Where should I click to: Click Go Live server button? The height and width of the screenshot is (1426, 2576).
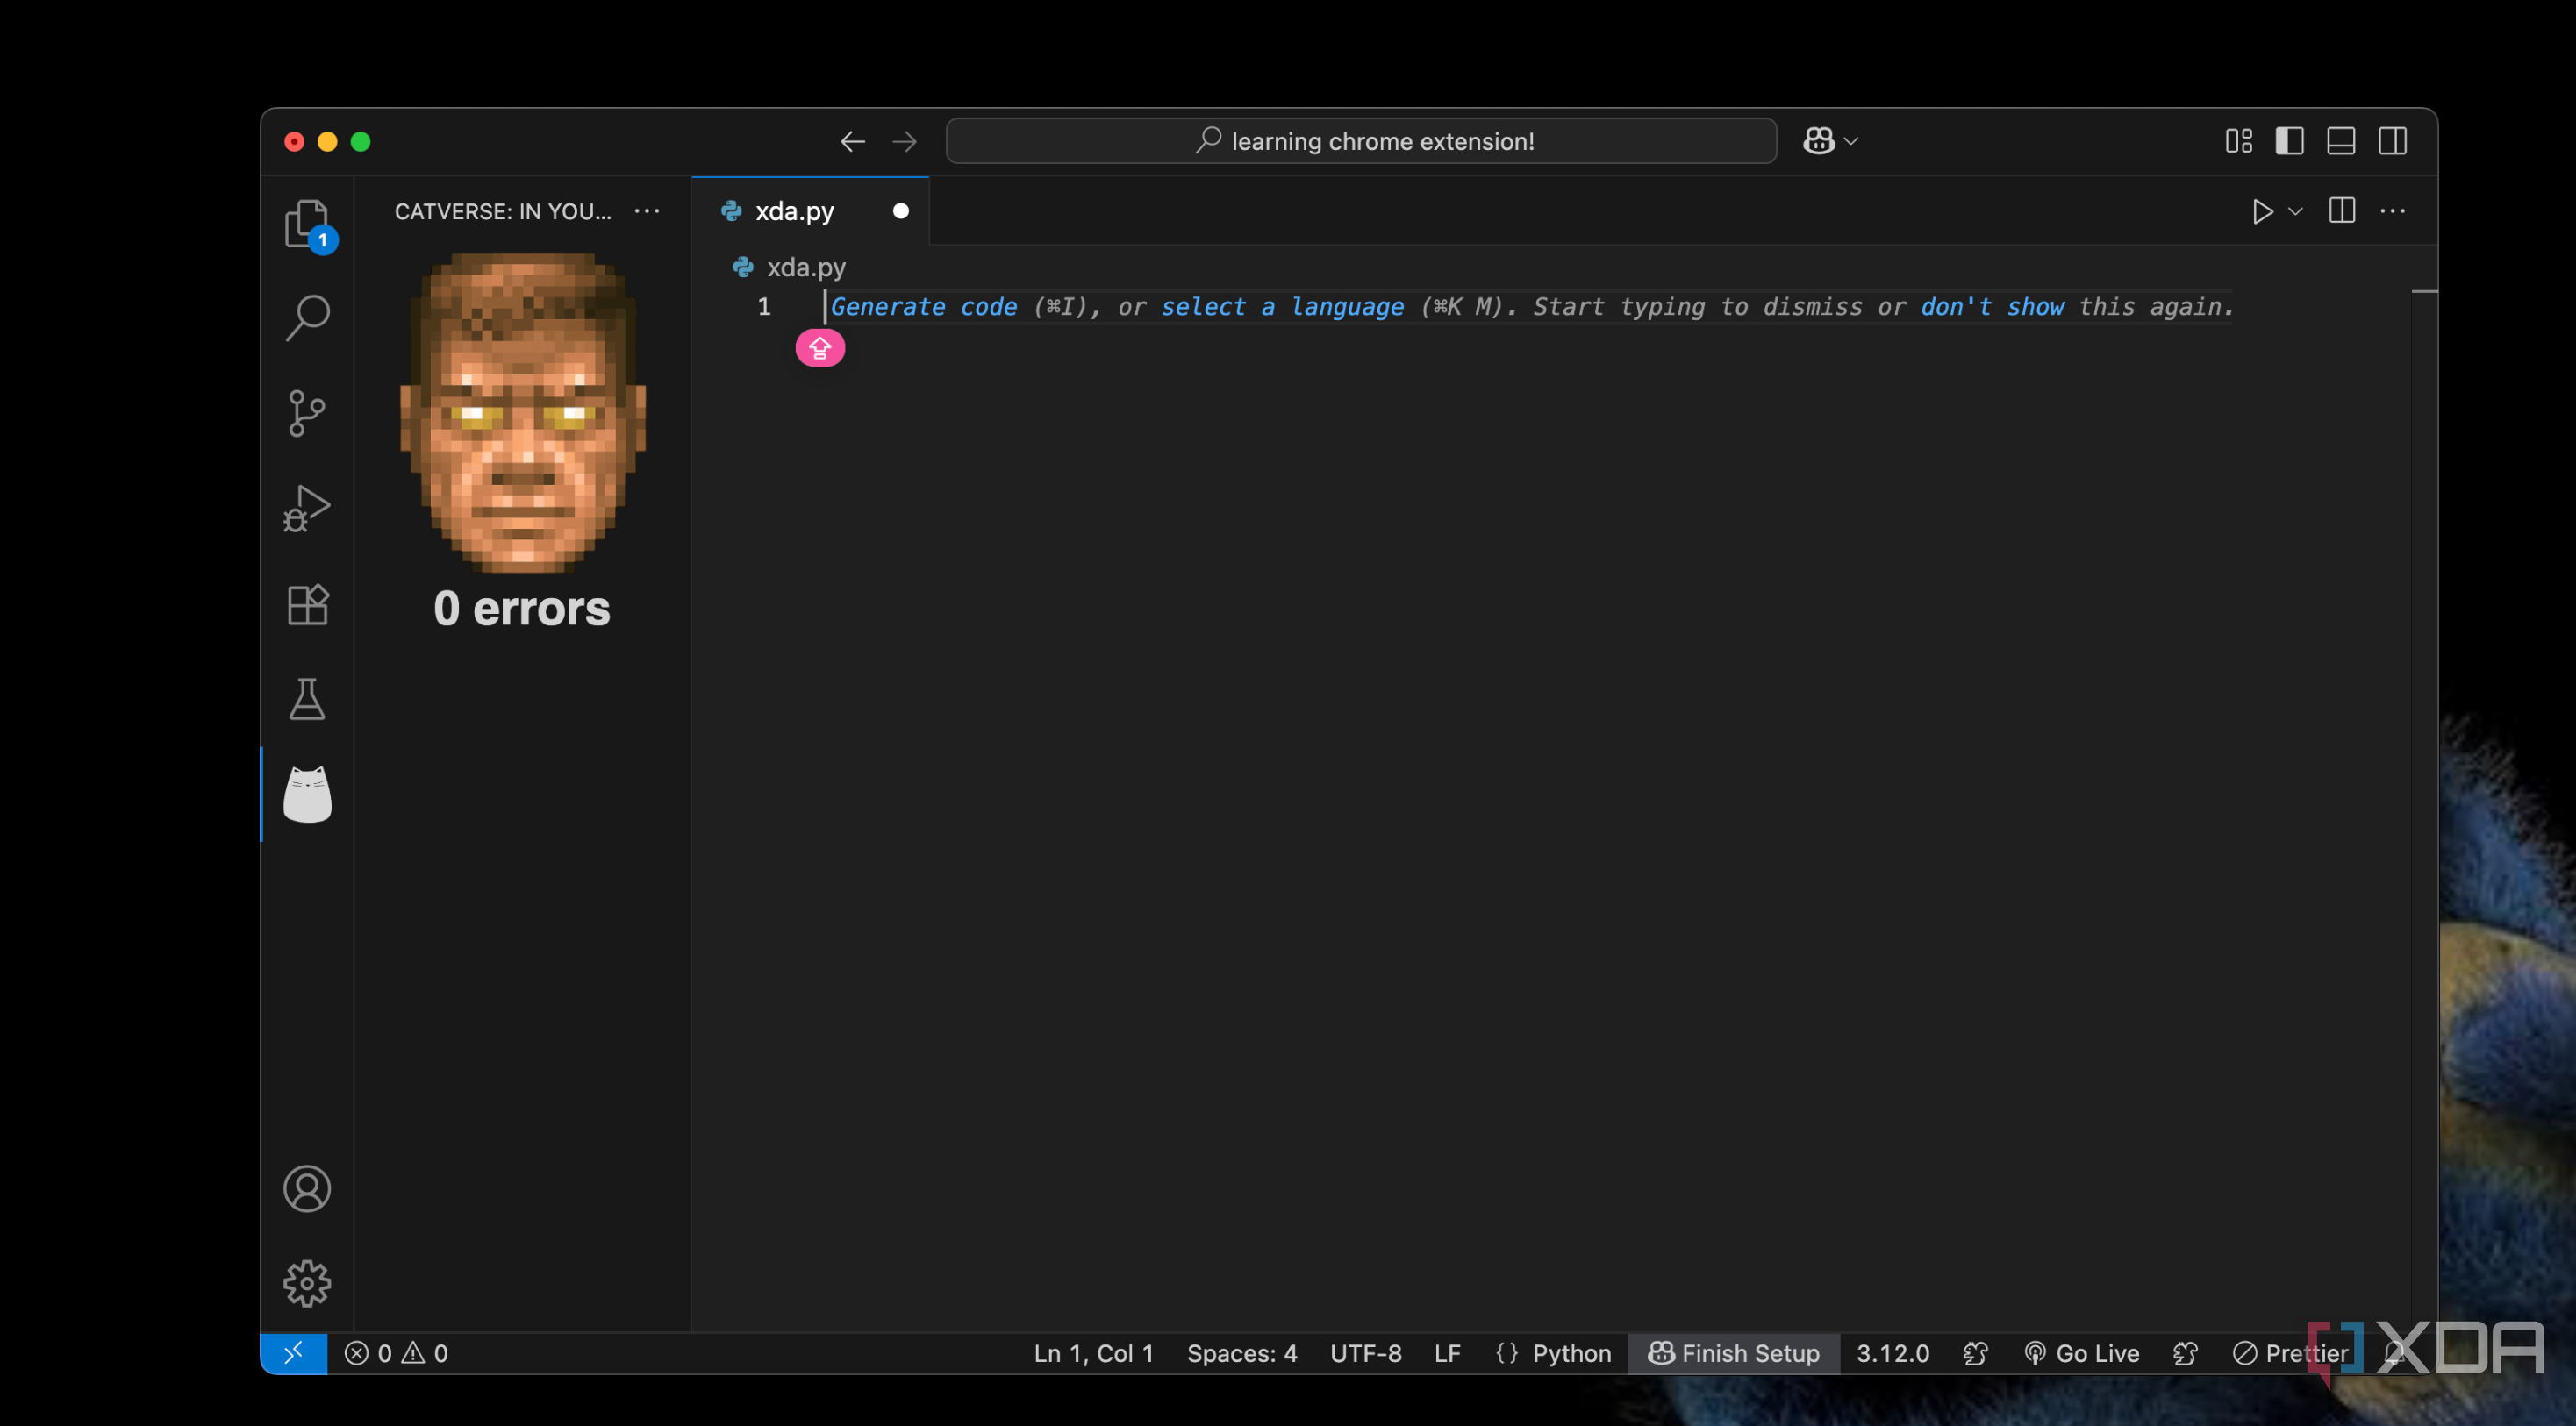(2082, 1353)
